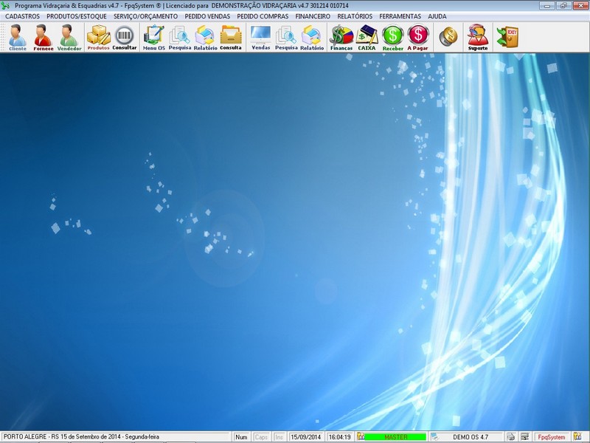The height and width of the screenshot is (443, 590).
Task: Open the CAIXA cash register icon
Action: coord(367,37)
